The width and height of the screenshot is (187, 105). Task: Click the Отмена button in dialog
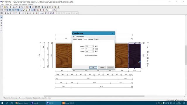pyautogui.click(x=102, y=67)
